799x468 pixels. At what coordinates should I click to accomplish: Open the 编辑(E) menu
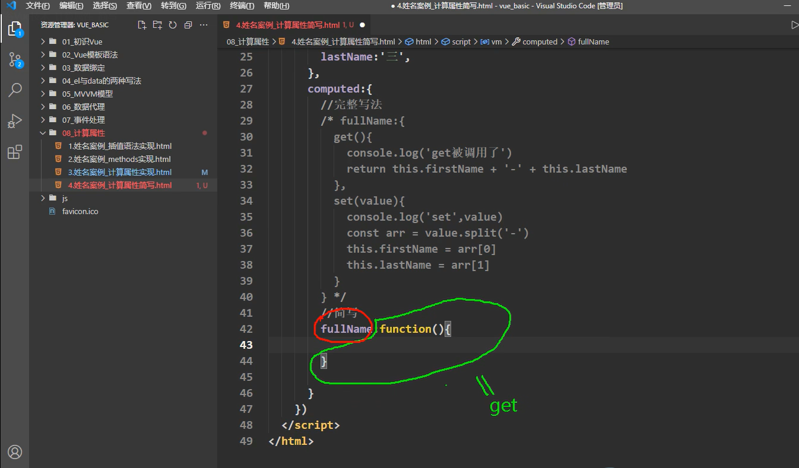pyautogui.click(x=71, y=5)
